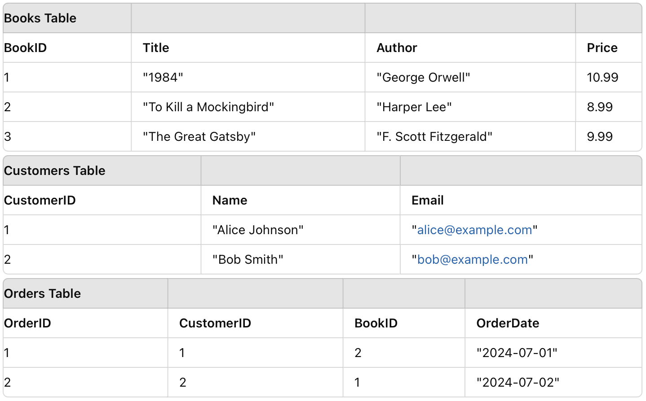Click the Customers Table header cell
646x401 pixels.
[x=55, y=171]
